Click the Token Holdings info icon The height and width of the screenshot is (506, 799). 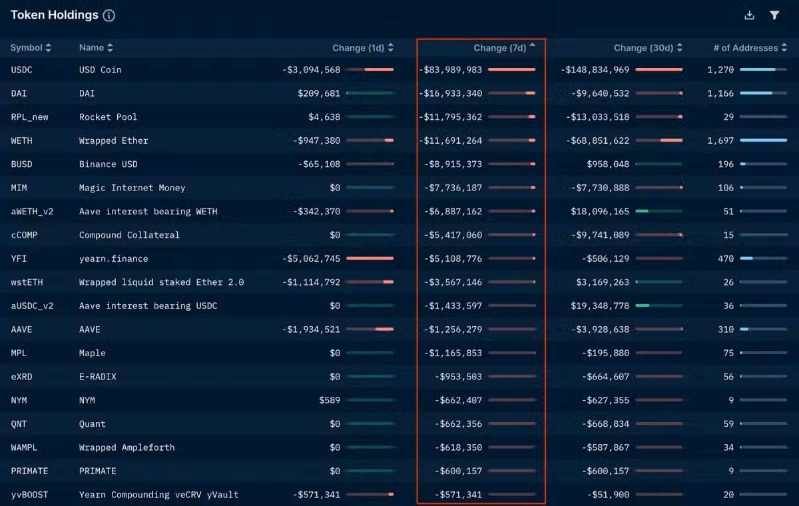109,15
